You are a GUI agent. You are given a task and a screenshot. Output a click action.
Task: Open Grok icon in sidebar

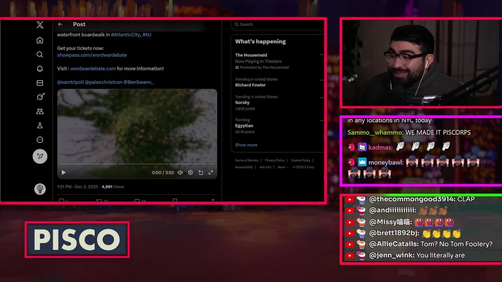pos(40,97)
